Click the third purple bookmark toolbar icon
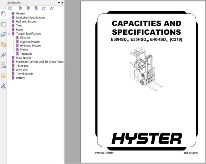Viewport: 206px width, 164px height. [x=36, y=8]
